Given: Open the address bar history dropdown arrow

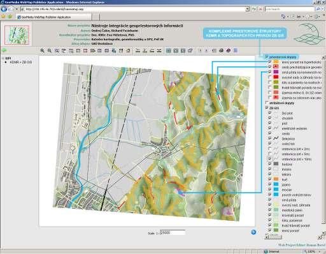Looking at the screenshot, I should [247, 9].
